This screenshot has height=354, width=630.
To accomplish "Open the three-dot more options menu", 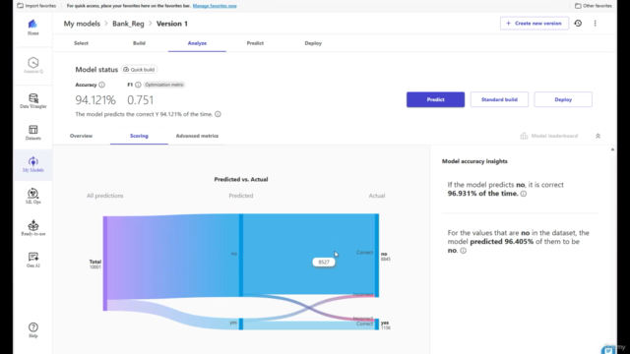I will click(595, 24).
